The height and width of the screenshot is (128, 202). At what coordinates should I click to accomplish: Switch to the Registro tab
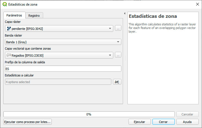[x=34, y=16]
